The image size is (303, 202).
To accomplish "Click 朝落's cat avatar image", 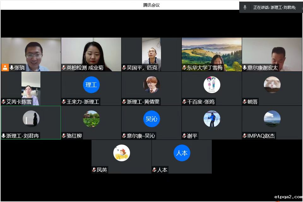I will tap(272, 84).
